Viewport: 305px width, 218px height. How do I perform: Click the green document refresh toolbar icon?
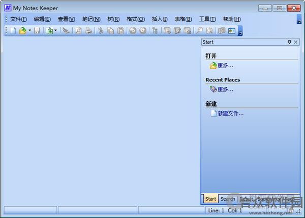click(x=50, y=30)
